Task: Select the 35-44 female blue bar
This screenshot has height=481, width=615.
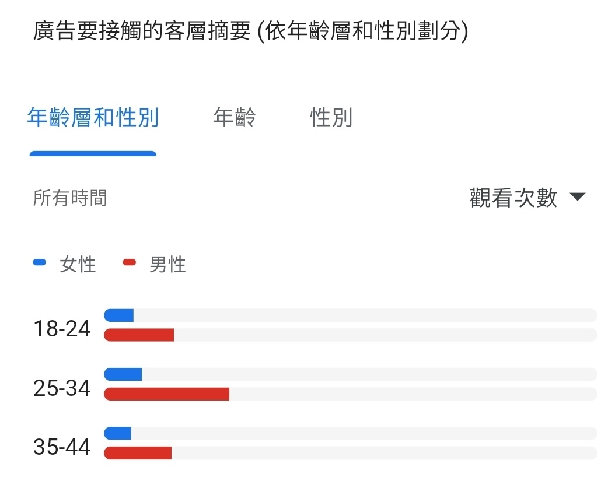Action: coord(117,433)
